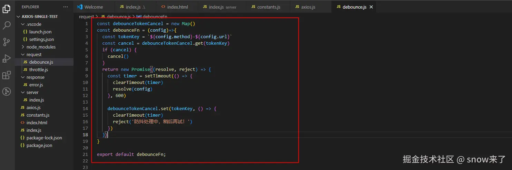Close the debounce.js editor tab
Viewport: 512px width, 170px height.
coord(371,7)
